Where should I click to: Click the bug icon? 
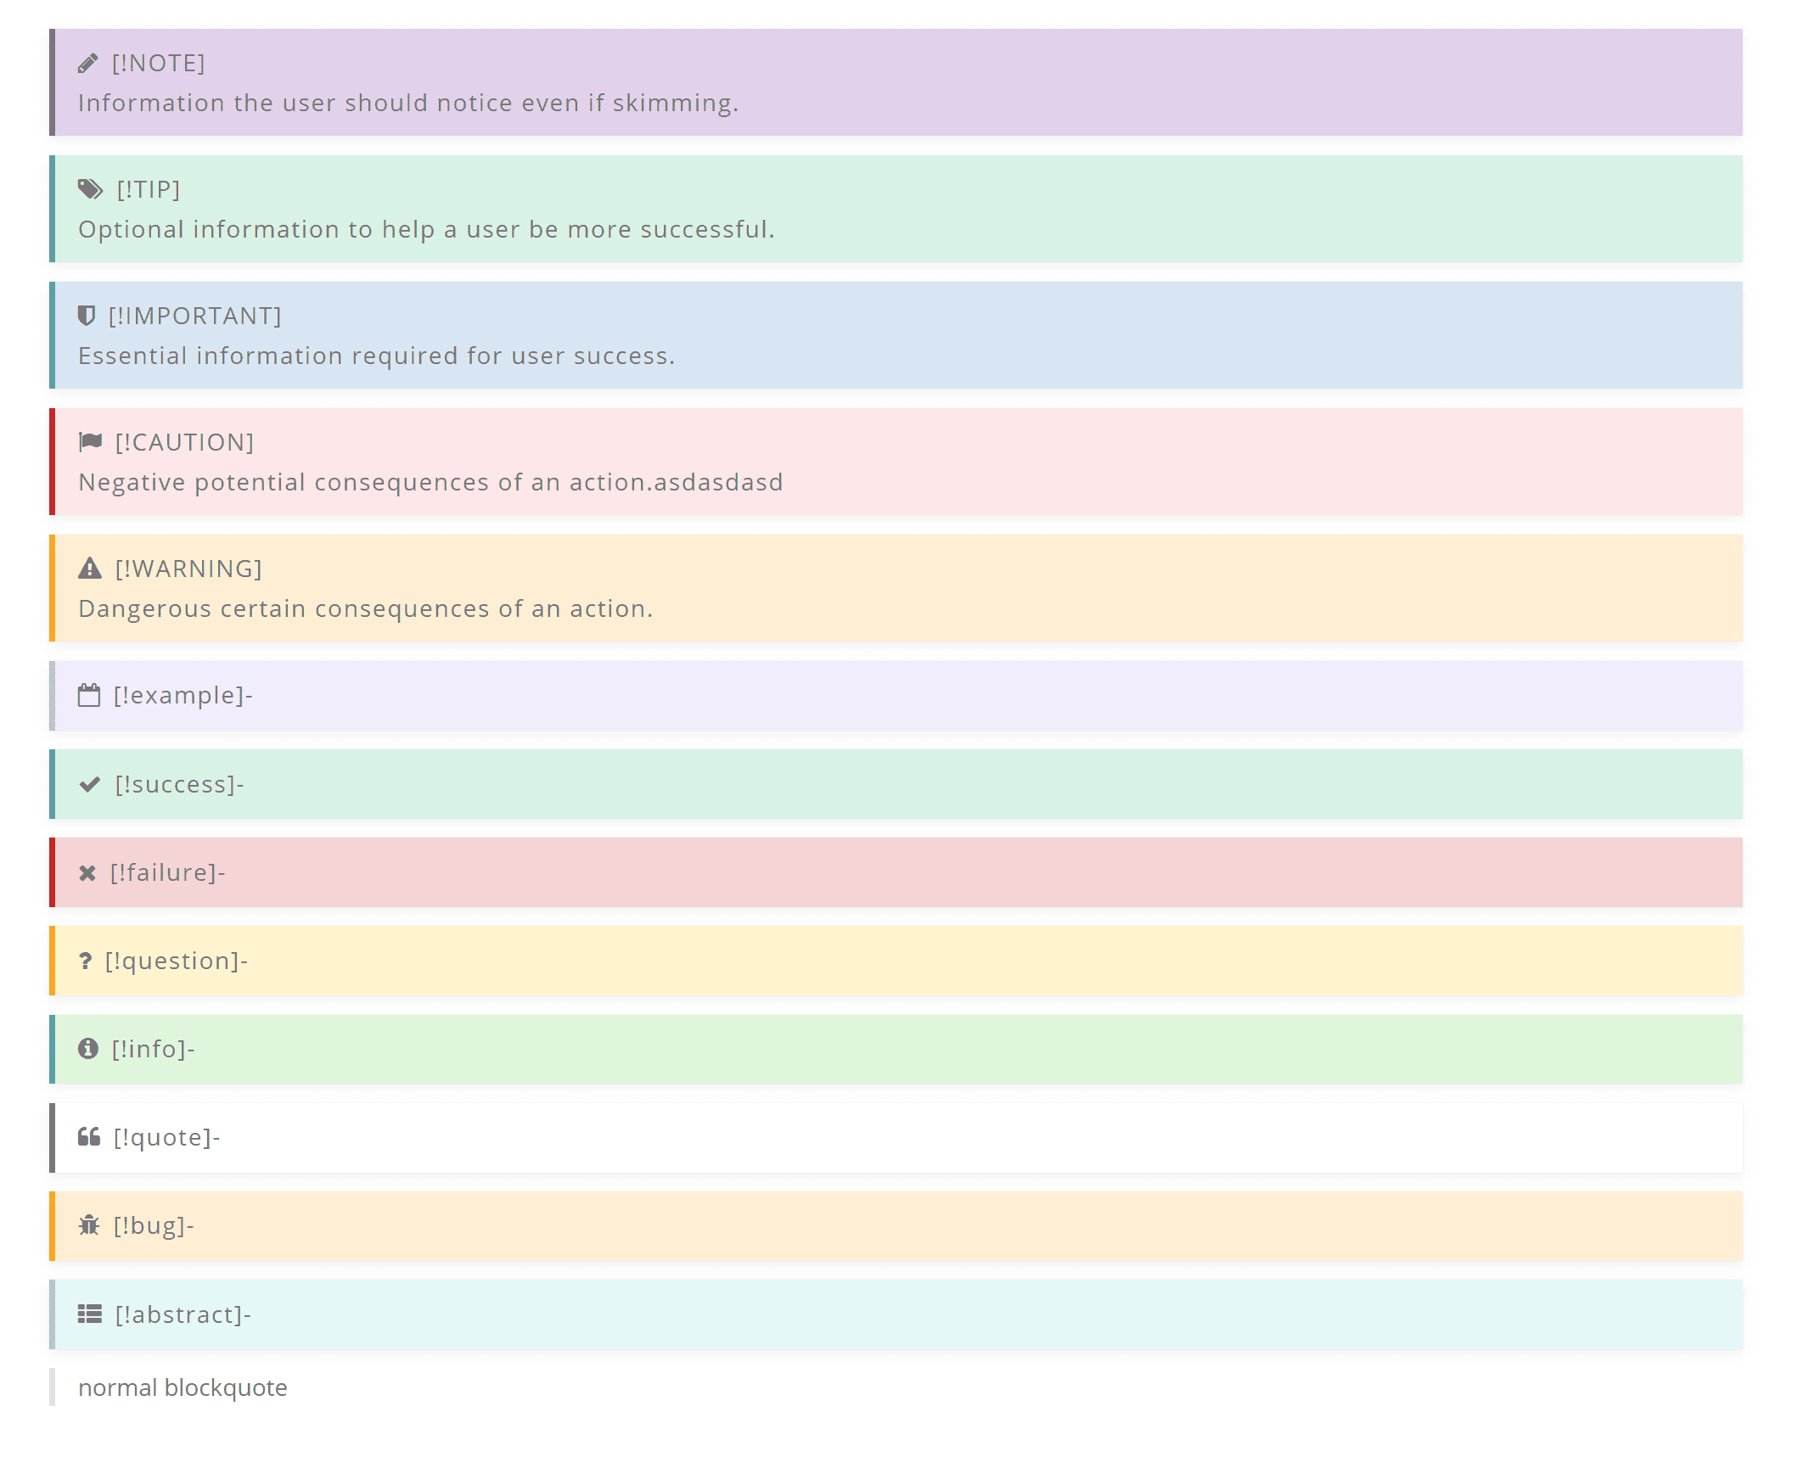[x=88, y=1226]
